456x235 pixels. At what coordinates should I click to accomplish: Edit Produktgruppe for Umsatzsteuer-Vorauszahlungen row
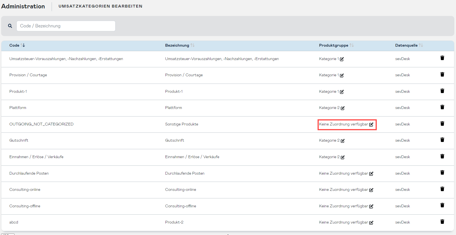[x=342, y=59]
